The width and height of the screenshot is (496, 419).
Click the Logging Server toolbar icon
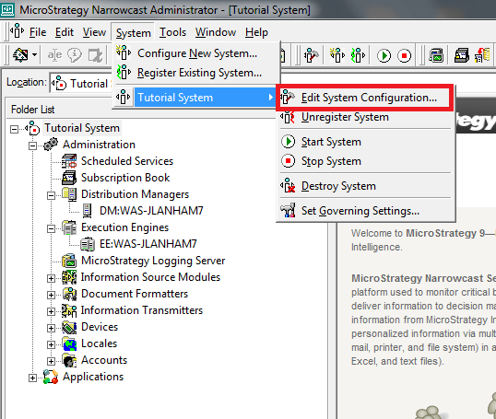point(436,56)
